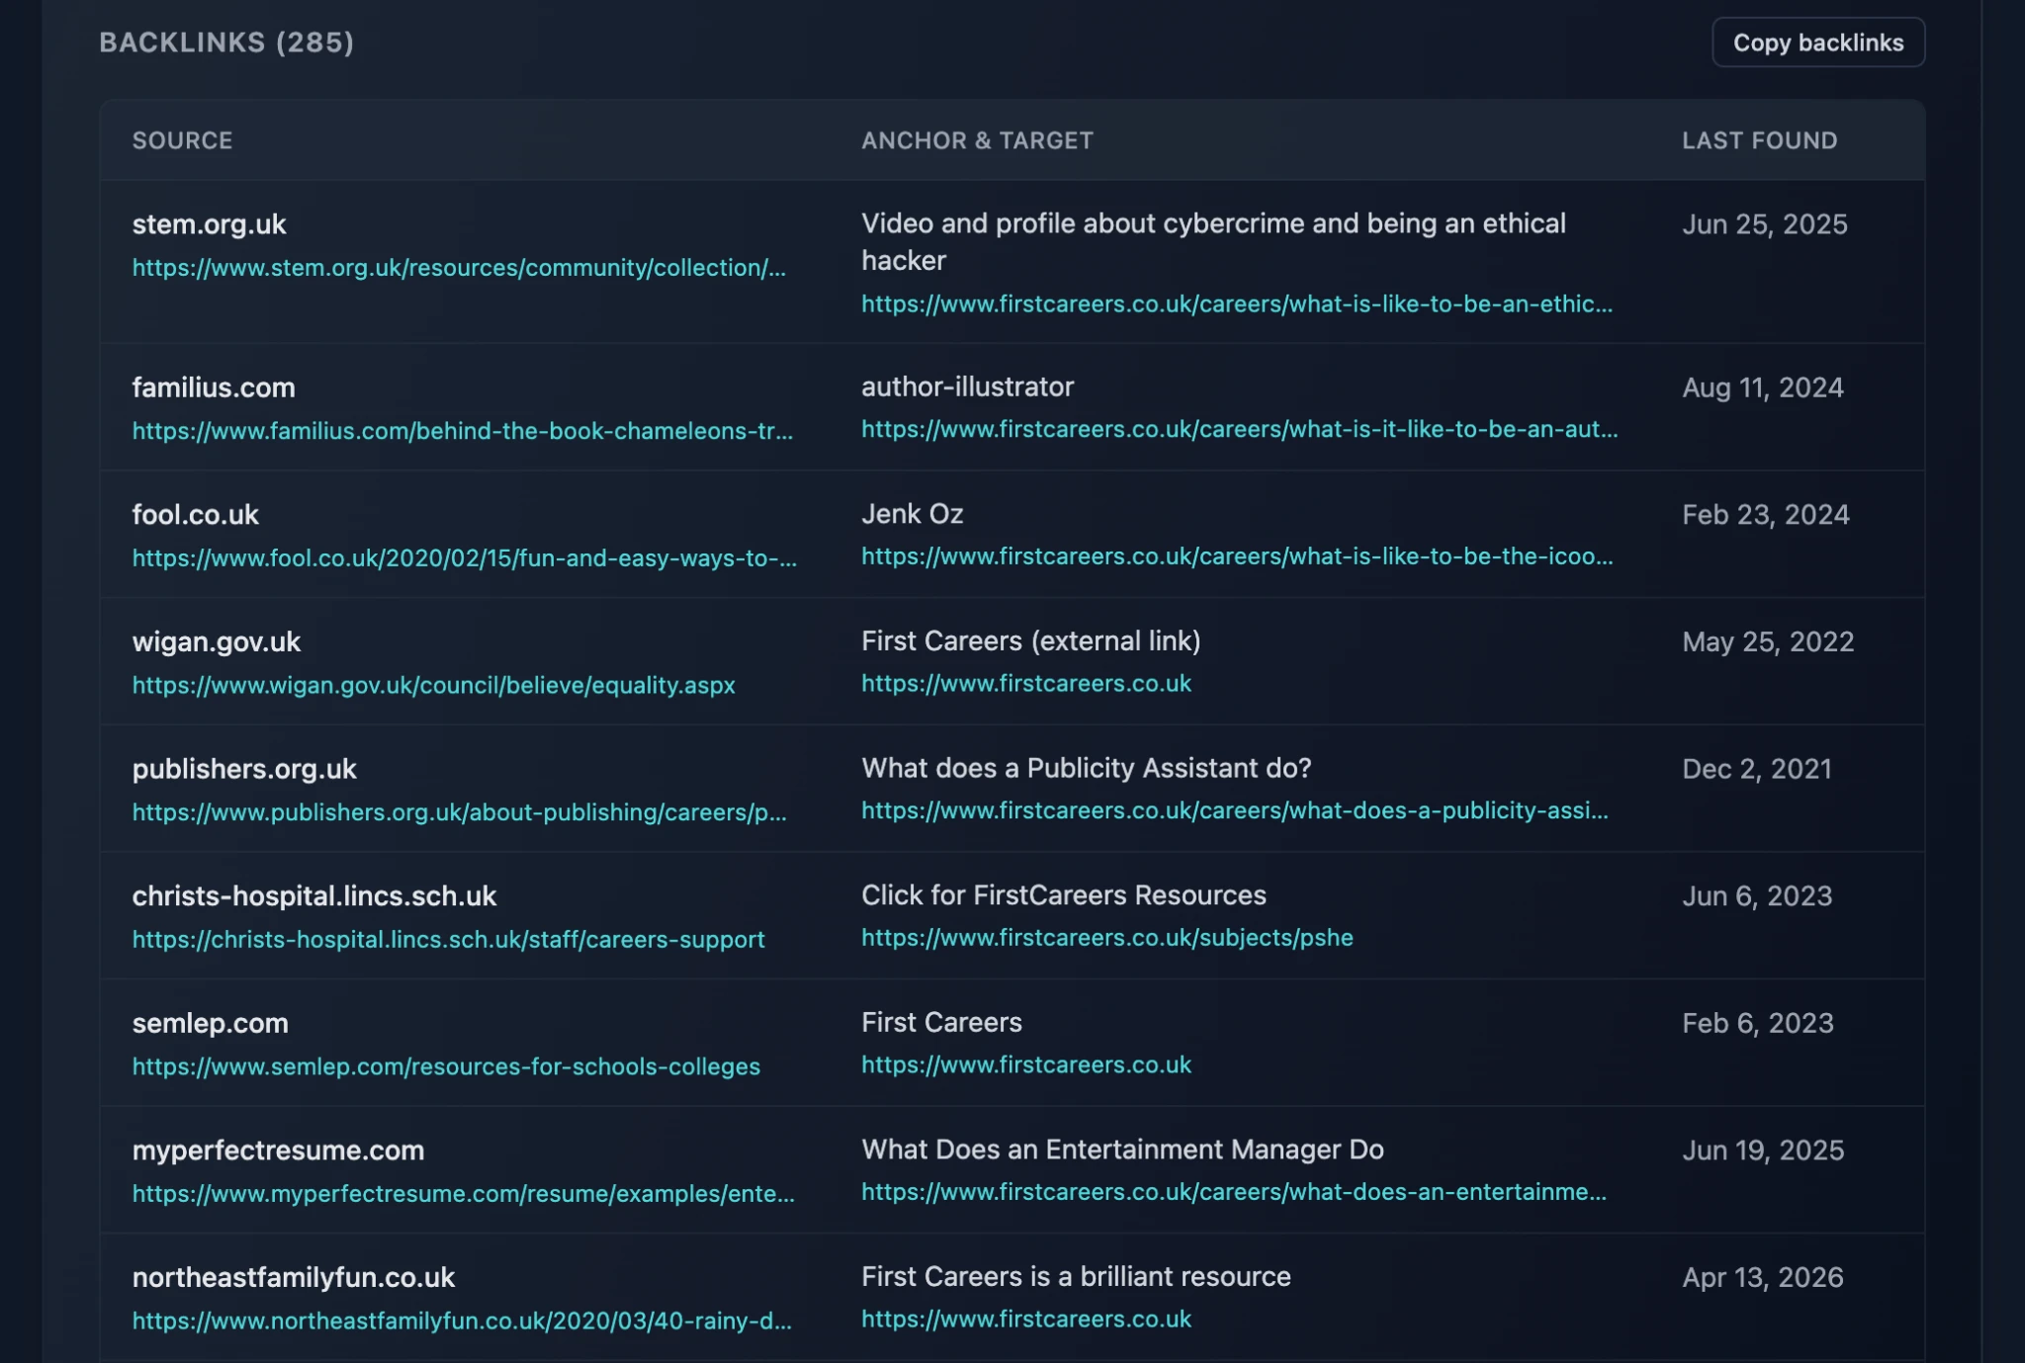Click the LAST FOUND column header
Viewport: 2025px width, 1363px height.
1759,140
